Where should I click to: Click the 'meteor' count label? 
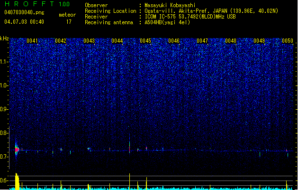coord(67,15)
